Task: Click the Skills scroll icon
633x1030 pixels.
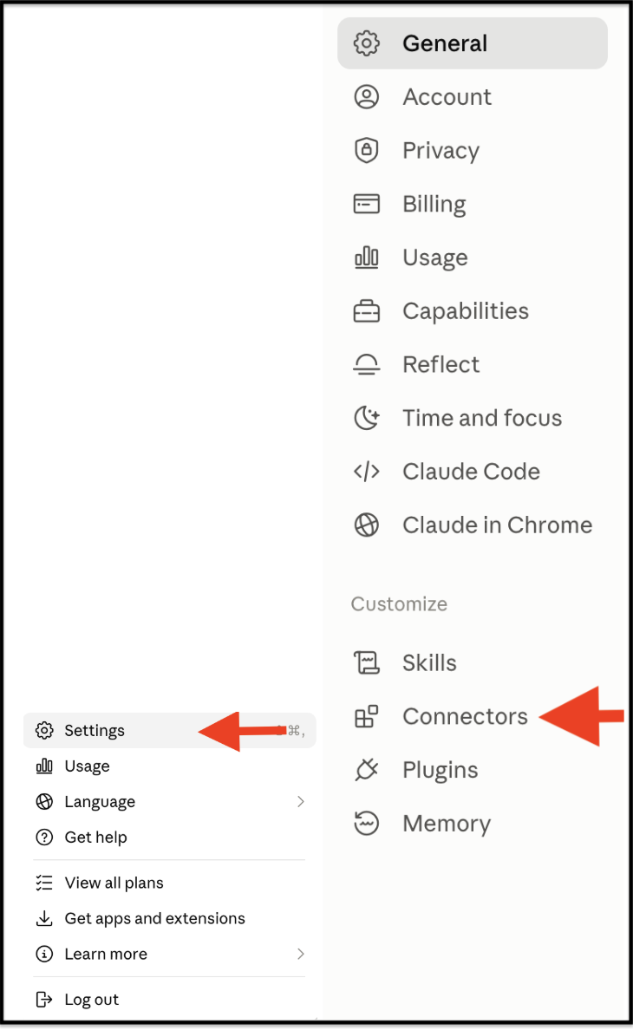Action: [367, 662]
